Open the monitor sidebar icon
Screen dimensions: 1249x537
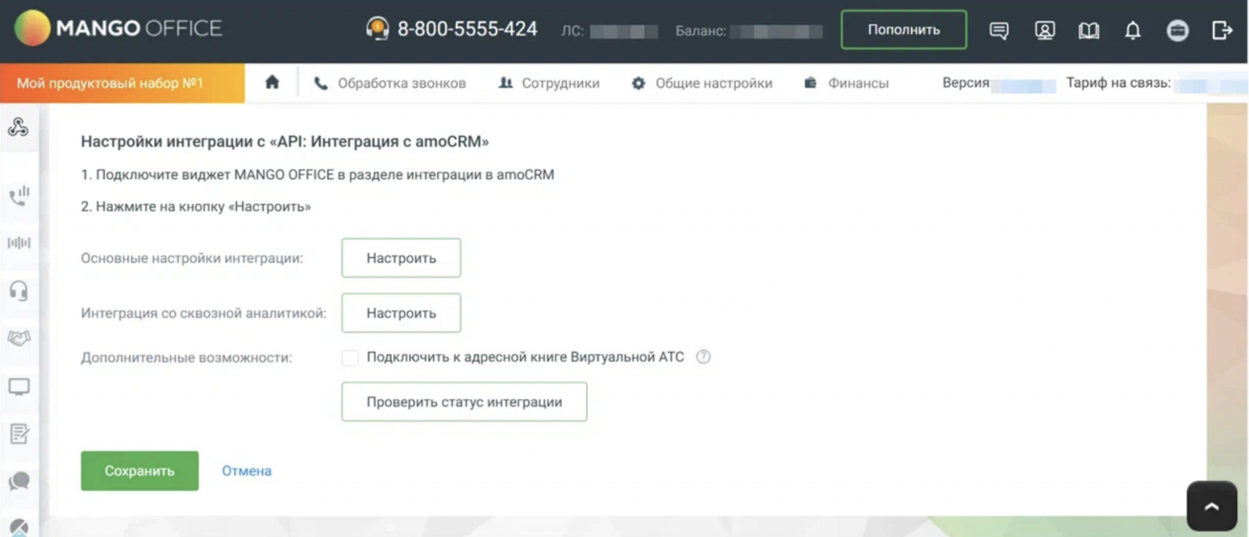tap(19, 387)
